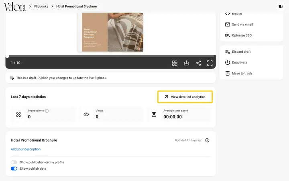
Task: Click Hotel Promotional Brochure title in details
Action: pyautogui.click(x=34, y=140)
